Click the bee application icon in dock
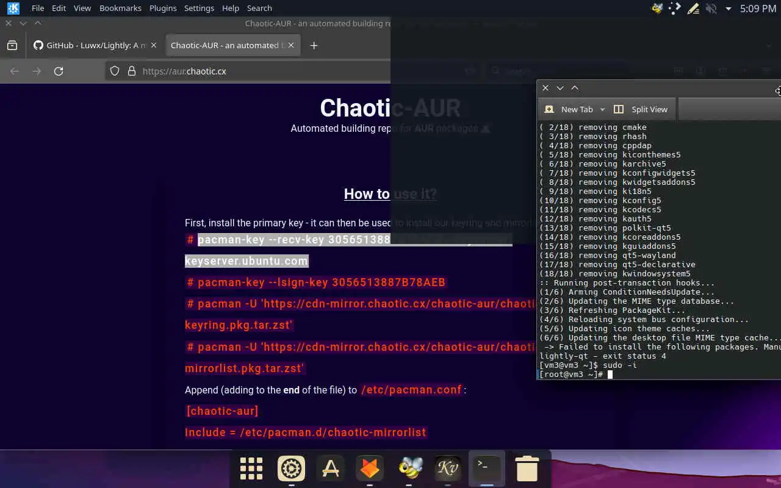 [409, 468]
